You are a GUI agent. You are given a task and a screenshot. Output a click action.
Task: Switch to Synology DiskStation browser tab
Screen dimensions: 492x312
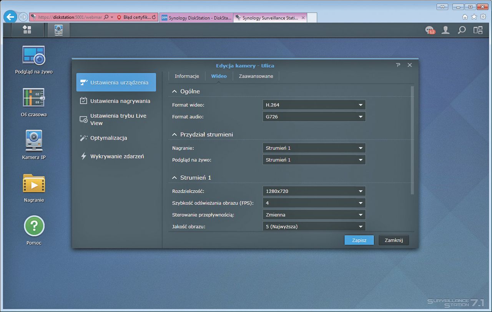pos(196,18)
